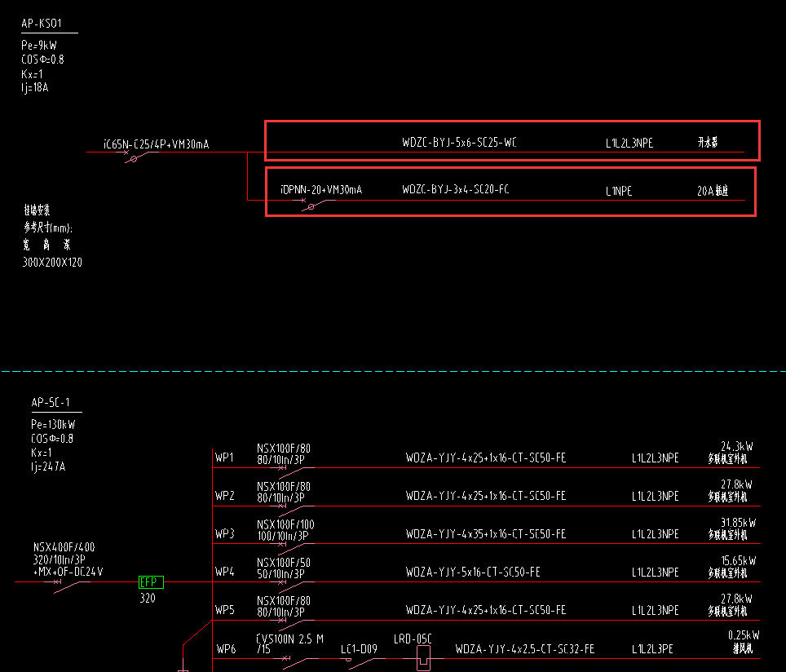Image resolution: width=786 pixels, height=672 pixels.
Task: Select the 参考尺寸(mm): note
Action: [48, 228]
